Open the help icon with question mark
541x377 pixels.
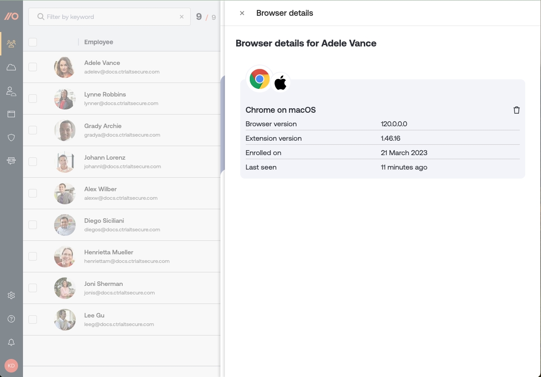(11, 319)
